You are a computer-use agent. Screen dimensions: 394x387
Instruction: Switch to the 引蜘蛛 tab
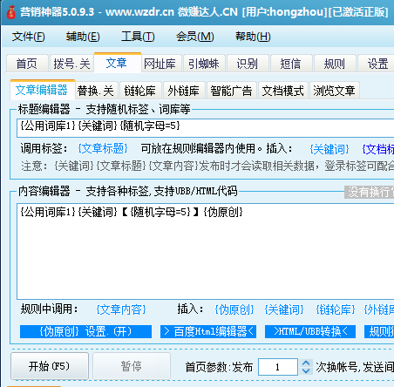204,64
